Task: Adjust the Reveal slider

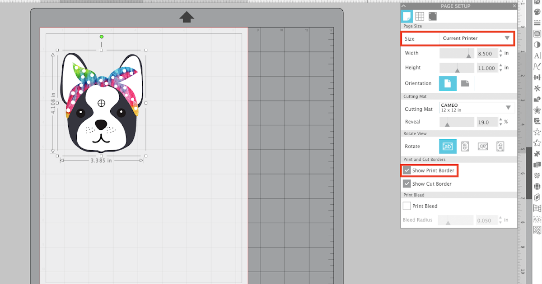Action: (x=457, y=122)
